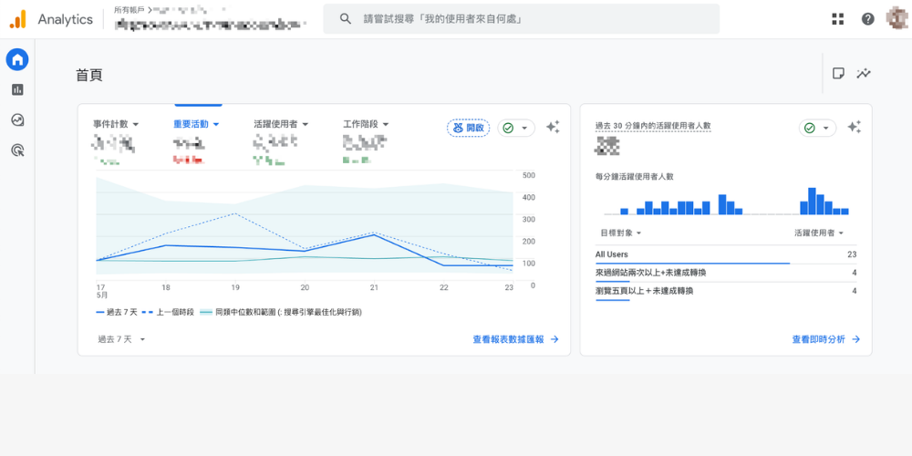The width and height of the screenshot is (912, 456).
Task: Click the 查看報表數據匯報 link
Action: [516, 339]
